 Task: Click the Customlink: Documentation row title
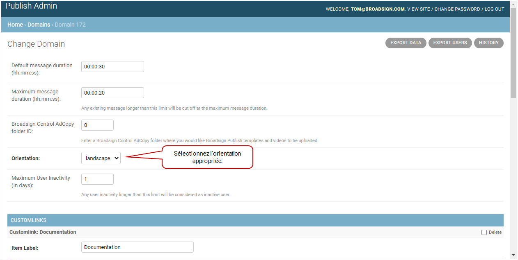43,232
